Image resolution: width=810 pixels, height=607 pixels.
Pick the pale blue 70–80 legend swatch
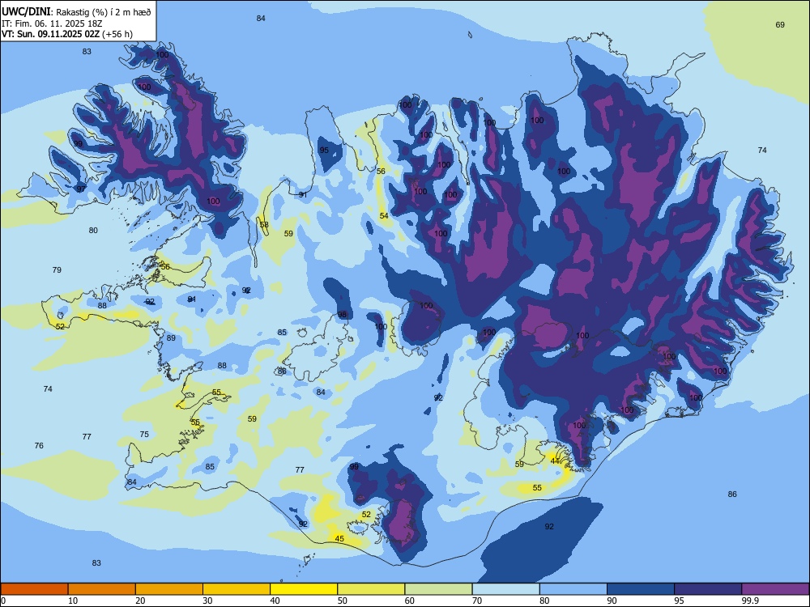click(x=505, y=589)
